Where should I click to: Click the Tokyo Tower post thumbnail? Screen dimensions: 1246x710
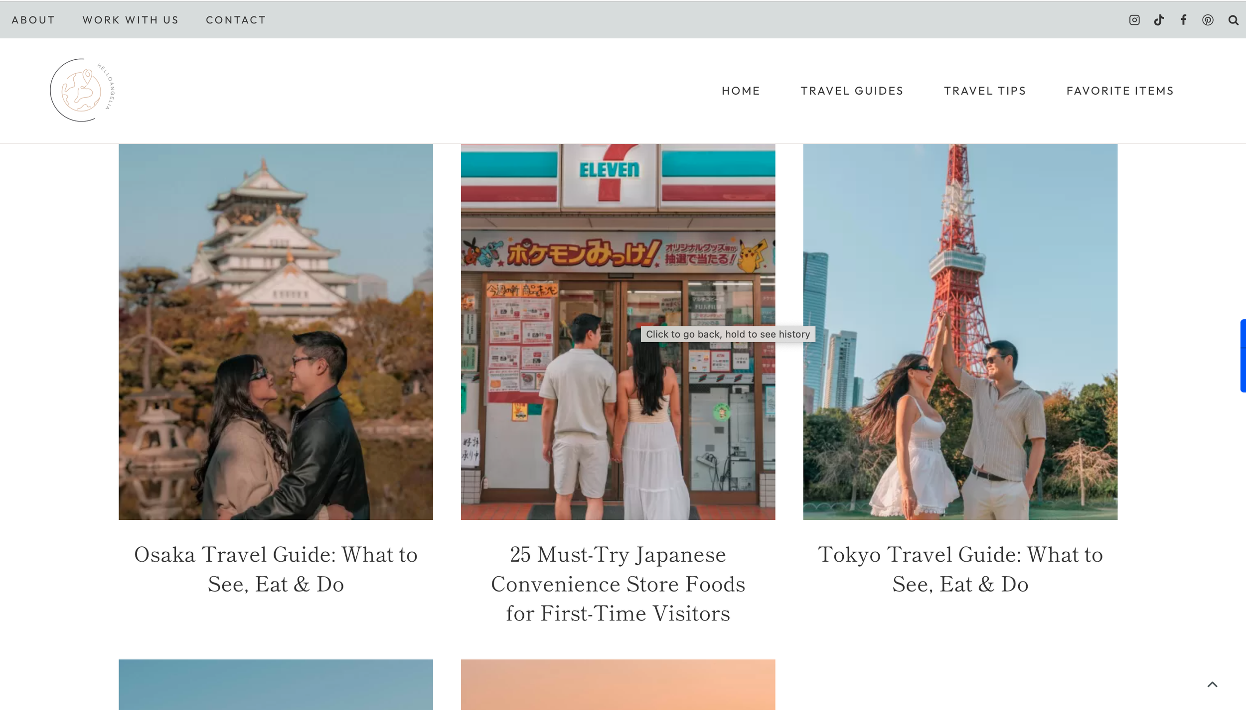[x=960, y=332]
